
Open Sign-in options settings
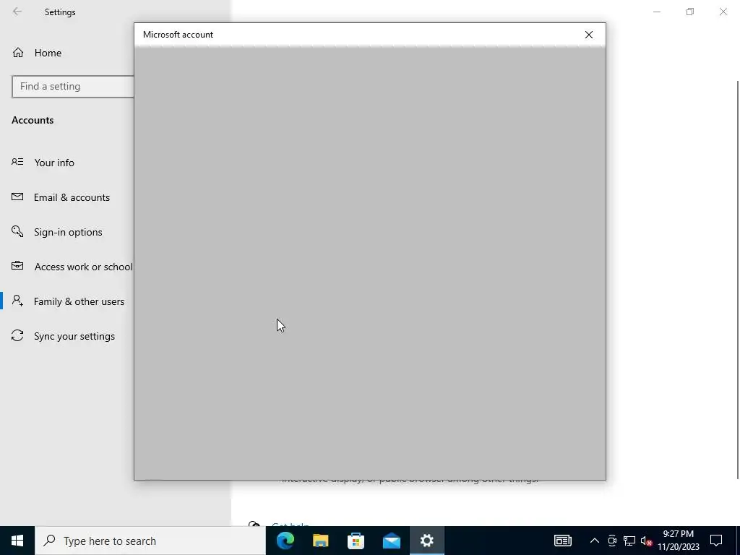click(x=68, y=232)
